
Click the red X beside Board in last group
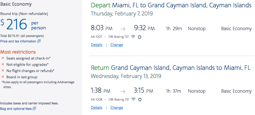(x=3, y=77)
